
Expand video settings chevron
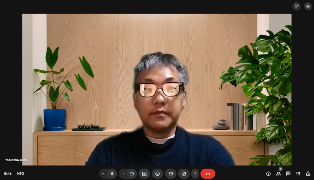click(123, 174)
